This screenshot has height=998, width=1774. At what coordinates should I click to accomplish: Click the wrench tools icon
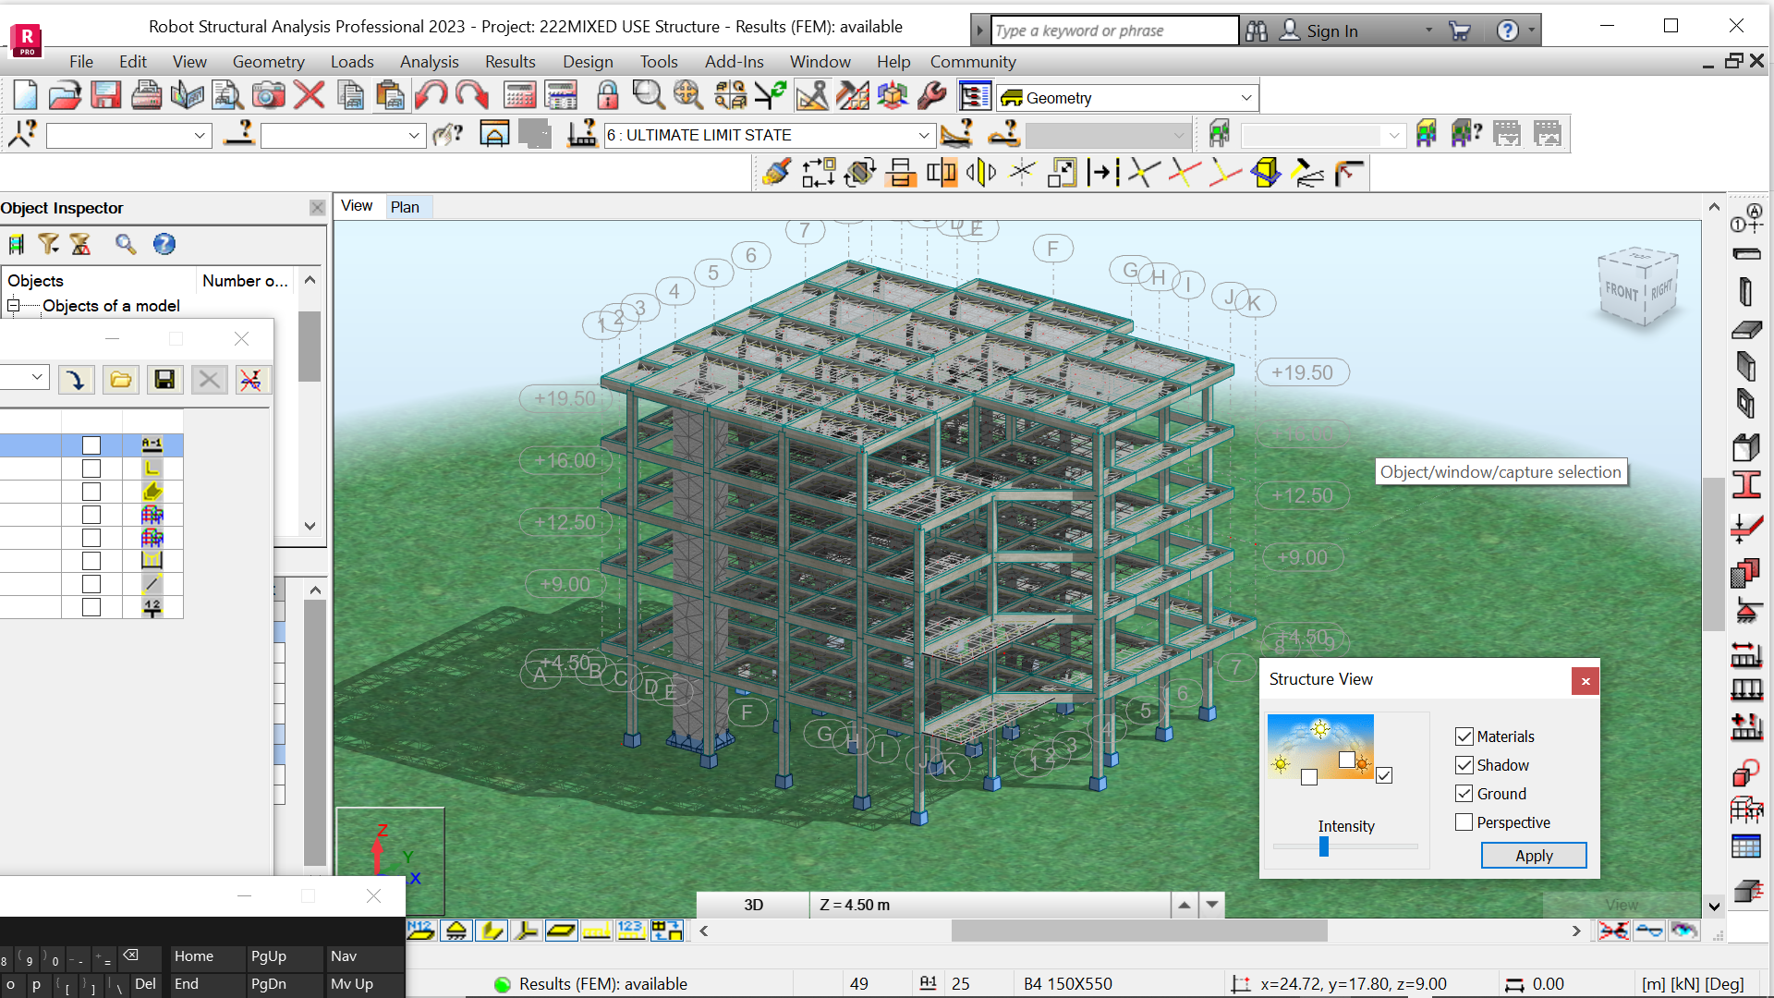tap(932, 96)
